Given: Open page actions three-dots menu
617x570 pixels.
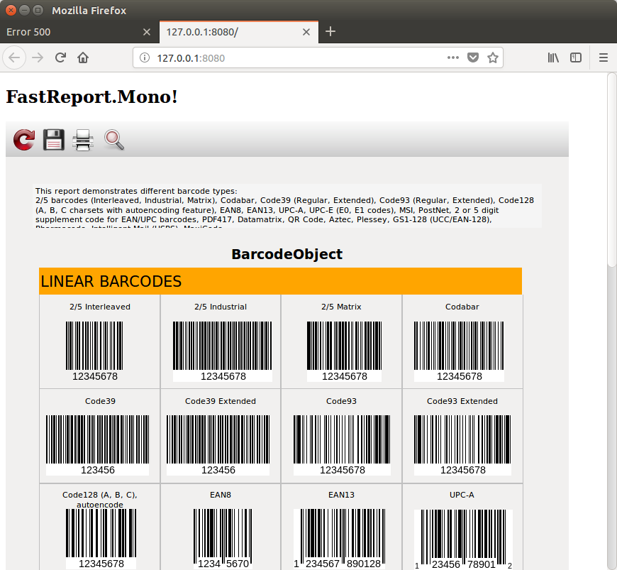Looking at the screenshot, I should pos(453,58).
